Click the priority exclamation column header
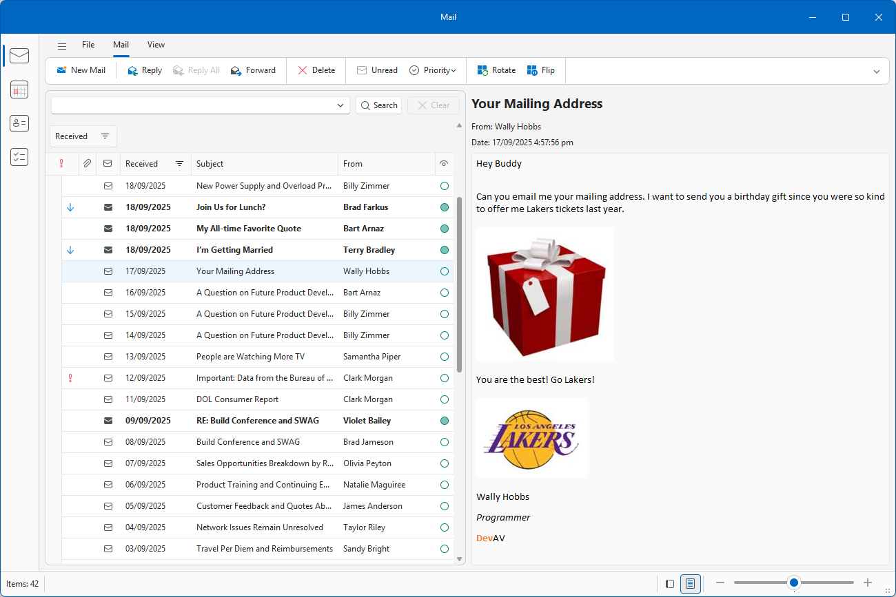Image resolution: width=896 pixels, height=597 pixels. click(x=61, y=164)
